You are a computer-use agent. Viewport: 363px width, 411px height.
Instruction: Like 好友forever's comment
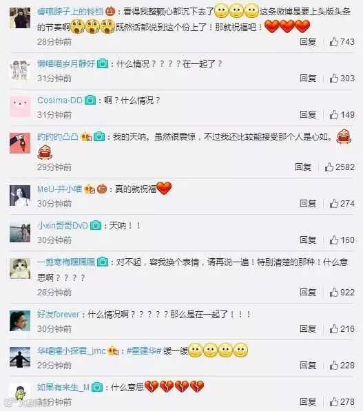333,328
